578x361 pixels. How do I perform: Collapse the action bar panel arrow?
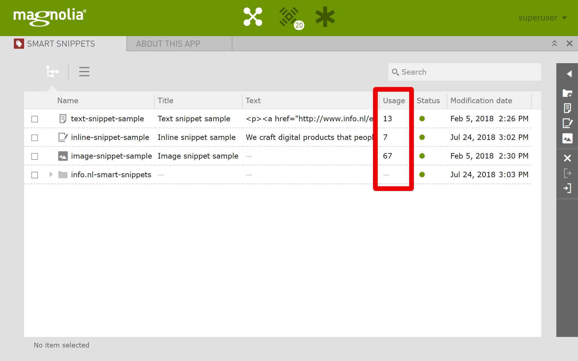(x=569, y=74)
